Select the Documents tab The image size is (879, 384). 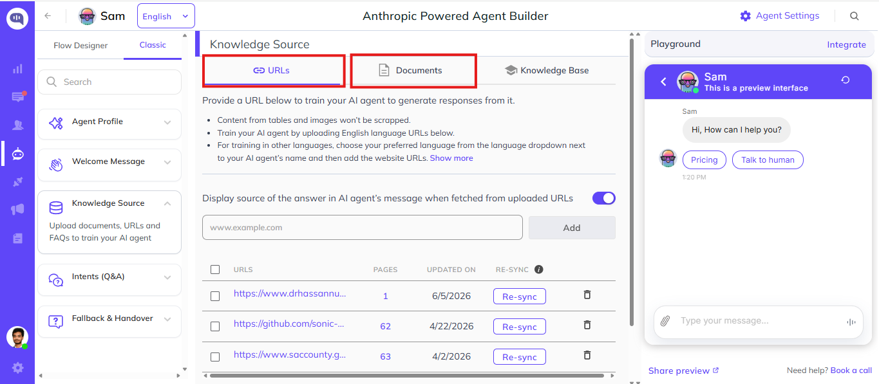(x=410, y=70)
